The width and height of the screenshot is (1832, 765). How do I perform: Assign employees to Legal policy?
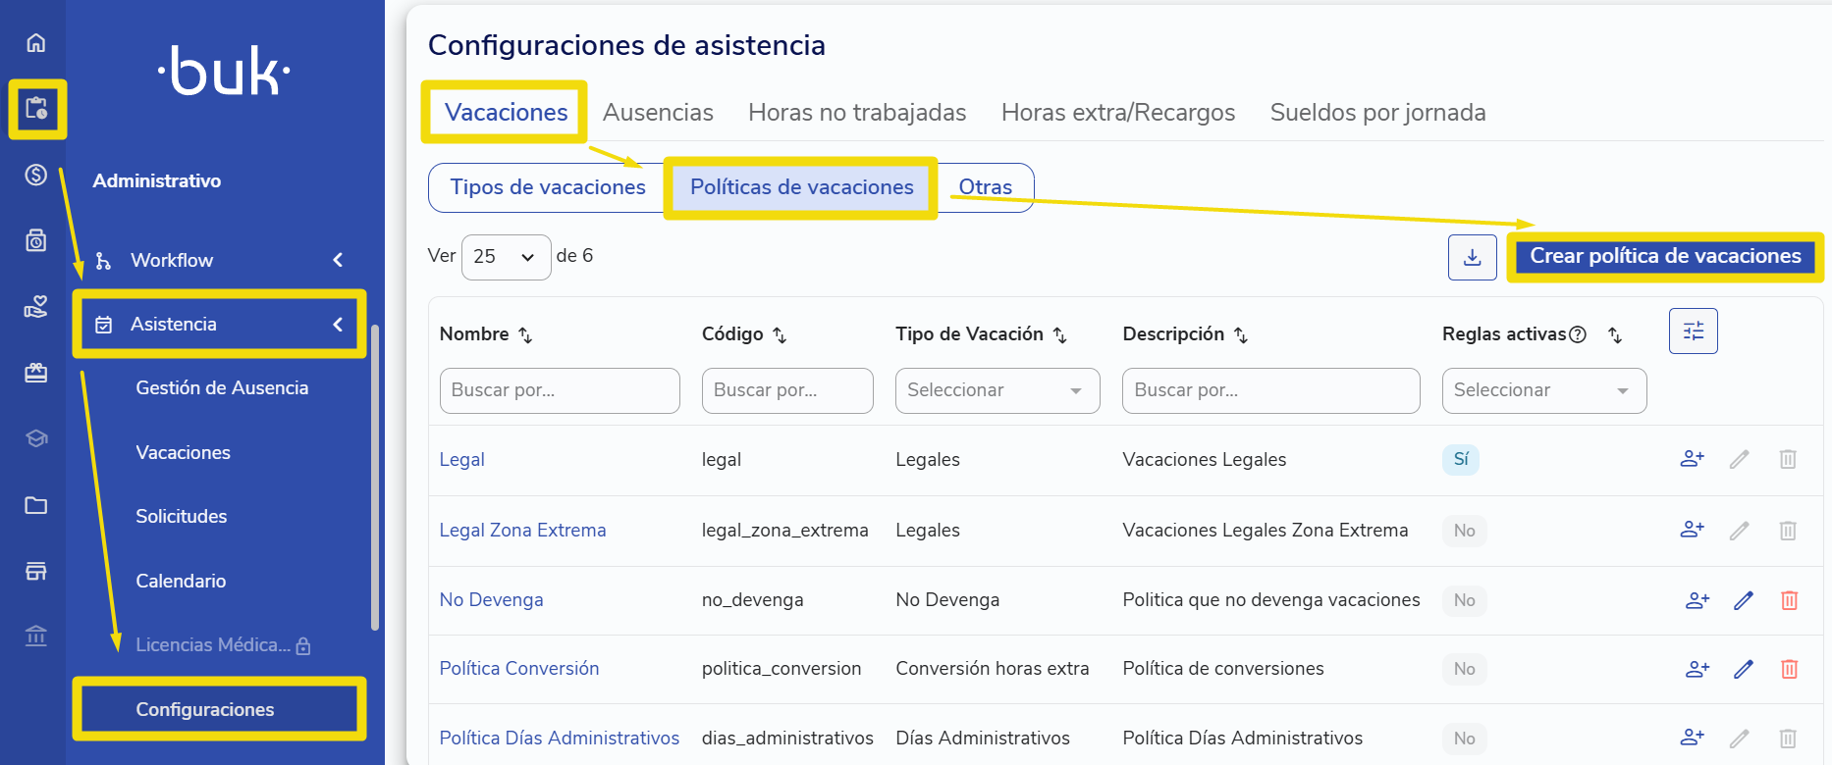[1692, 459]
